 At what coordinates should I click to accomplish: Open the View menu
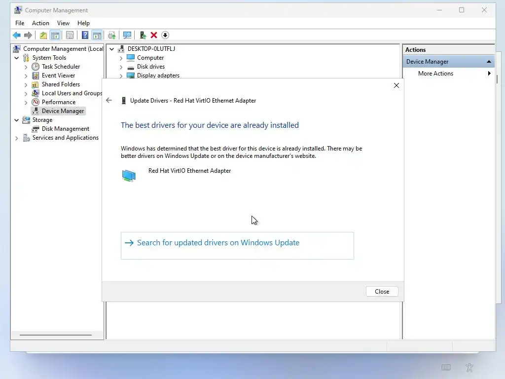(x=63, y=23)
